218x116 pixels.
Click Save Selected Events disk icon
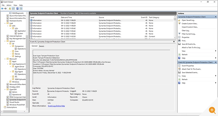pyautogui.click(x=179, y=73)
